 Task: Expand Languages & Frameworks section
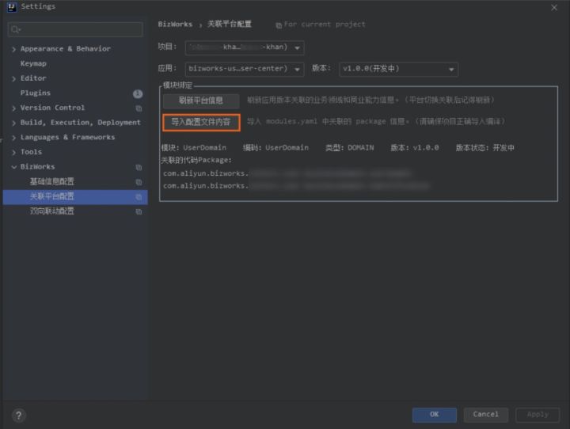pos(13,138)
